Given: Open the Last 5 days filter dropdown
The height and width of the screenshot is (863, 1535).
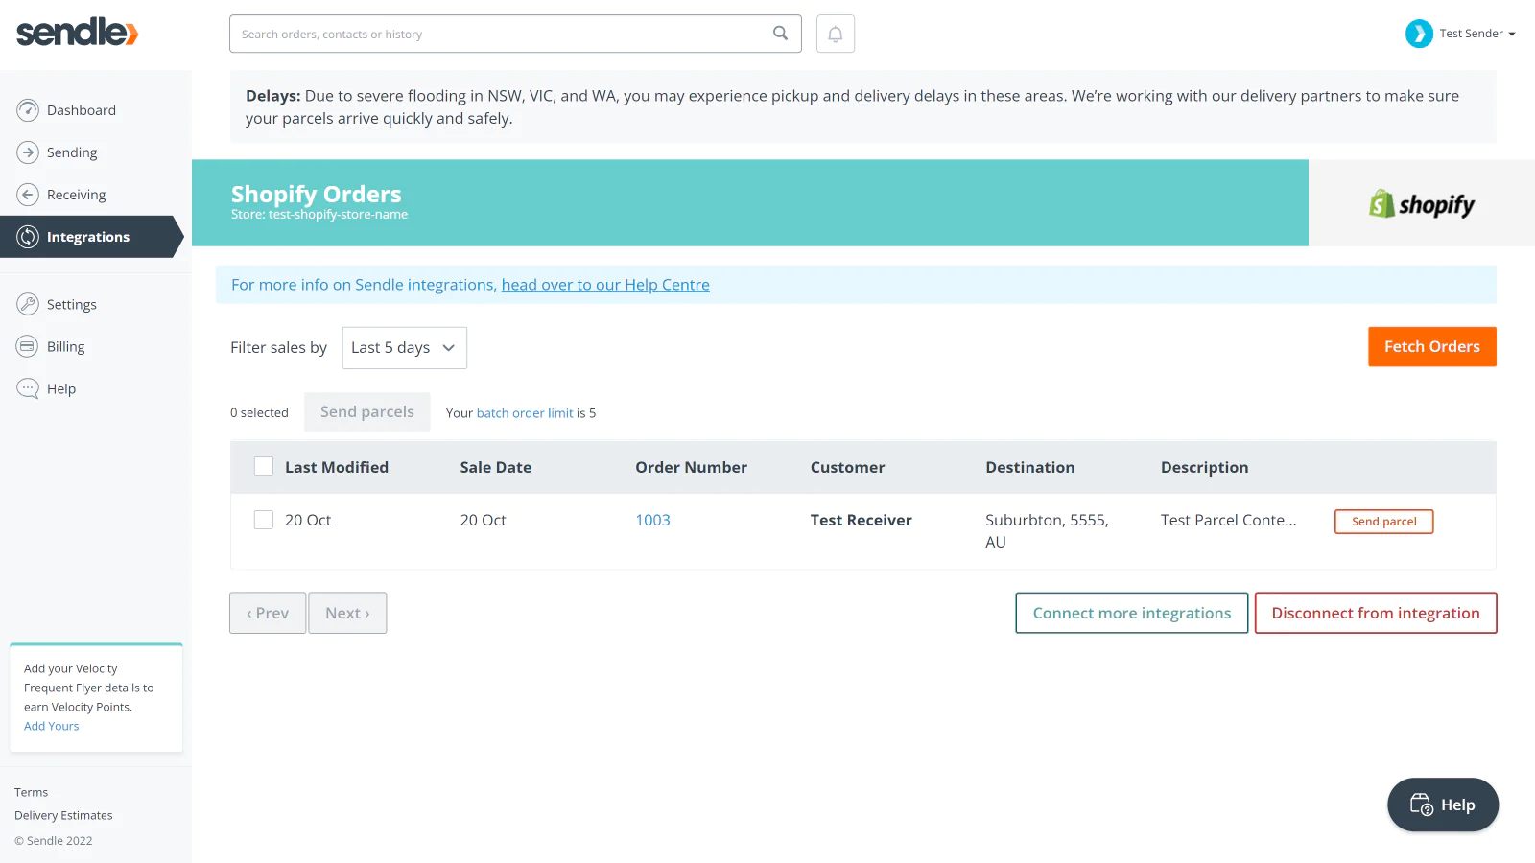Looking at the screenshot, I should point(405,348).
